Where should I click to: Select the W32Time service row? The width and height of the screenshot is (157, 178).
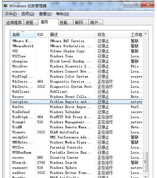77,56
